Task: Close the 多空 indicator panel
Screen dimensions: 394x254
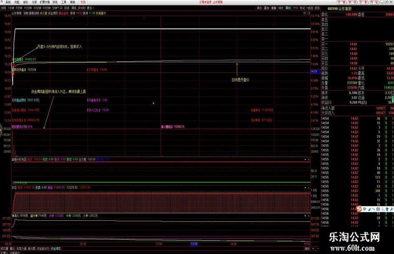Action: (309, 188)
